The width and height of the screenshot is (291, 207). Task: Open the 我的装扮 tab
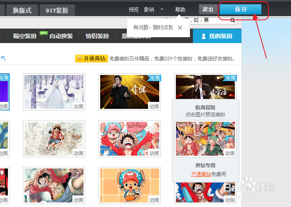coord(217,36)
